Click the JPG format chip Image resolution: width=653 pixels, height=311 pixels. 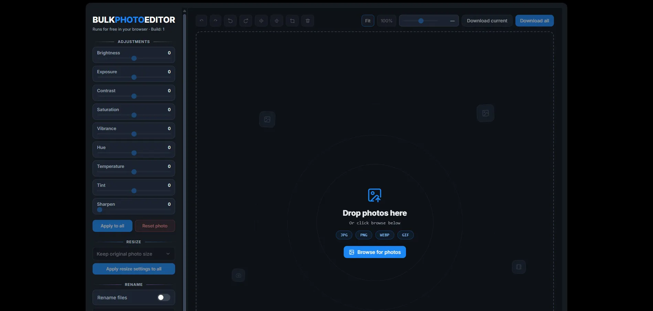(344, 235)
